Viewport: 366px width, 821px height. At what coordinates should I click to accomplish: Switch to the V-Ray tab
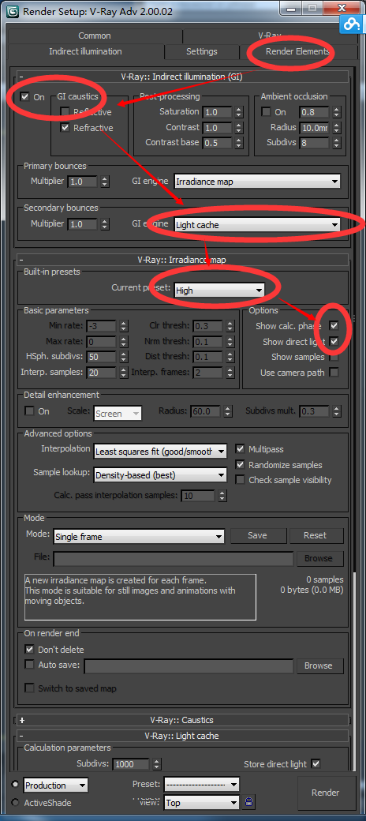(270, 36)
